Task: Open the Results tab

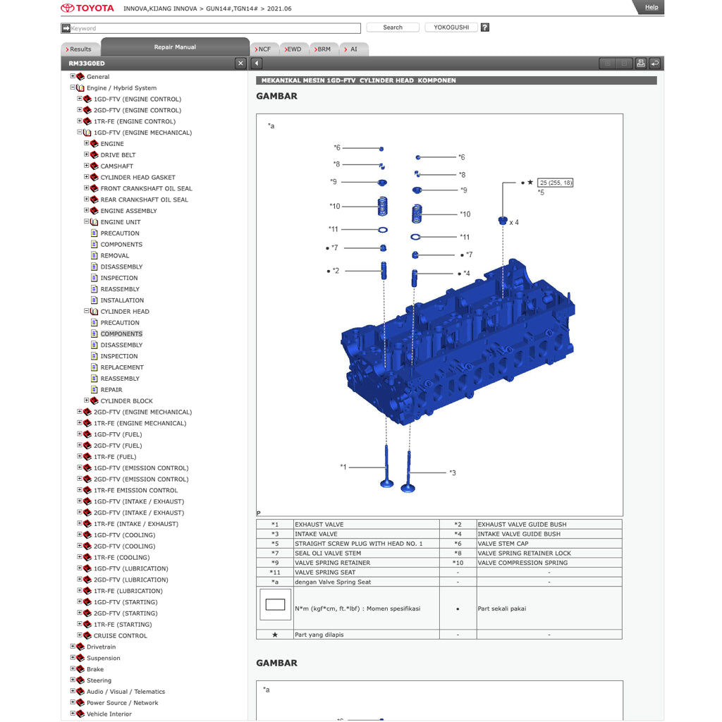Action: click(79, 49)
